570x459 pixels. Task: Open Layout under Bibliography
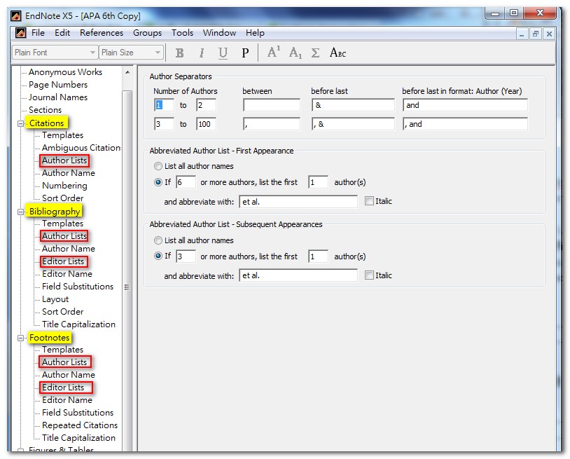(55, 299)
